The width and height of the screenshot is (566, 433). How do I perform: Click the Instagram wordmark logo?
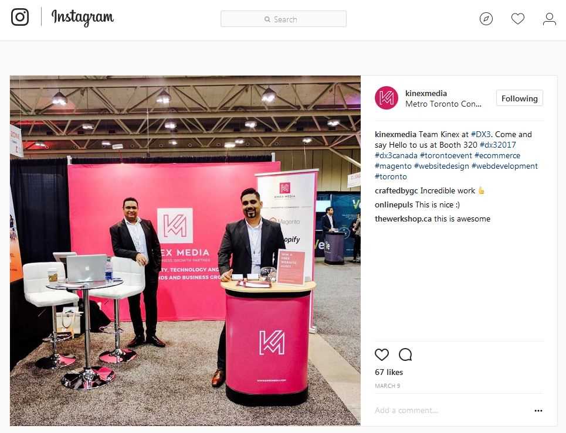click(82, 18)
